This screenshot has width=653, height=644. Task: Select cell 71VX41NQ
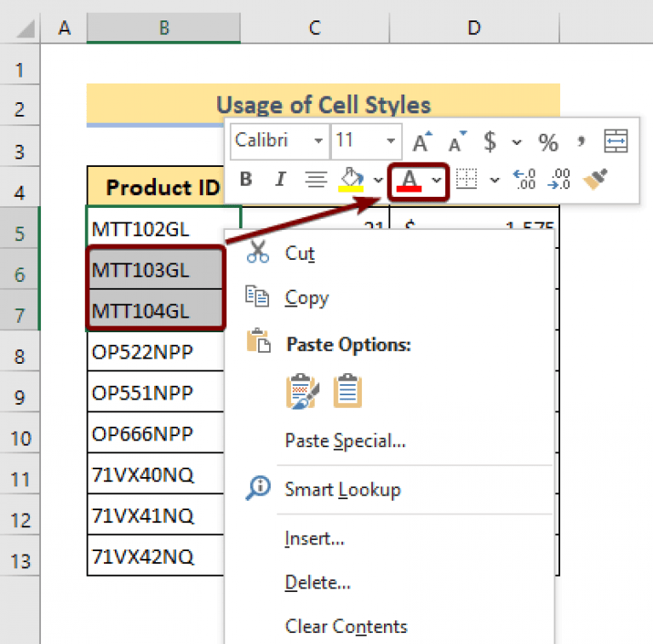156,515
